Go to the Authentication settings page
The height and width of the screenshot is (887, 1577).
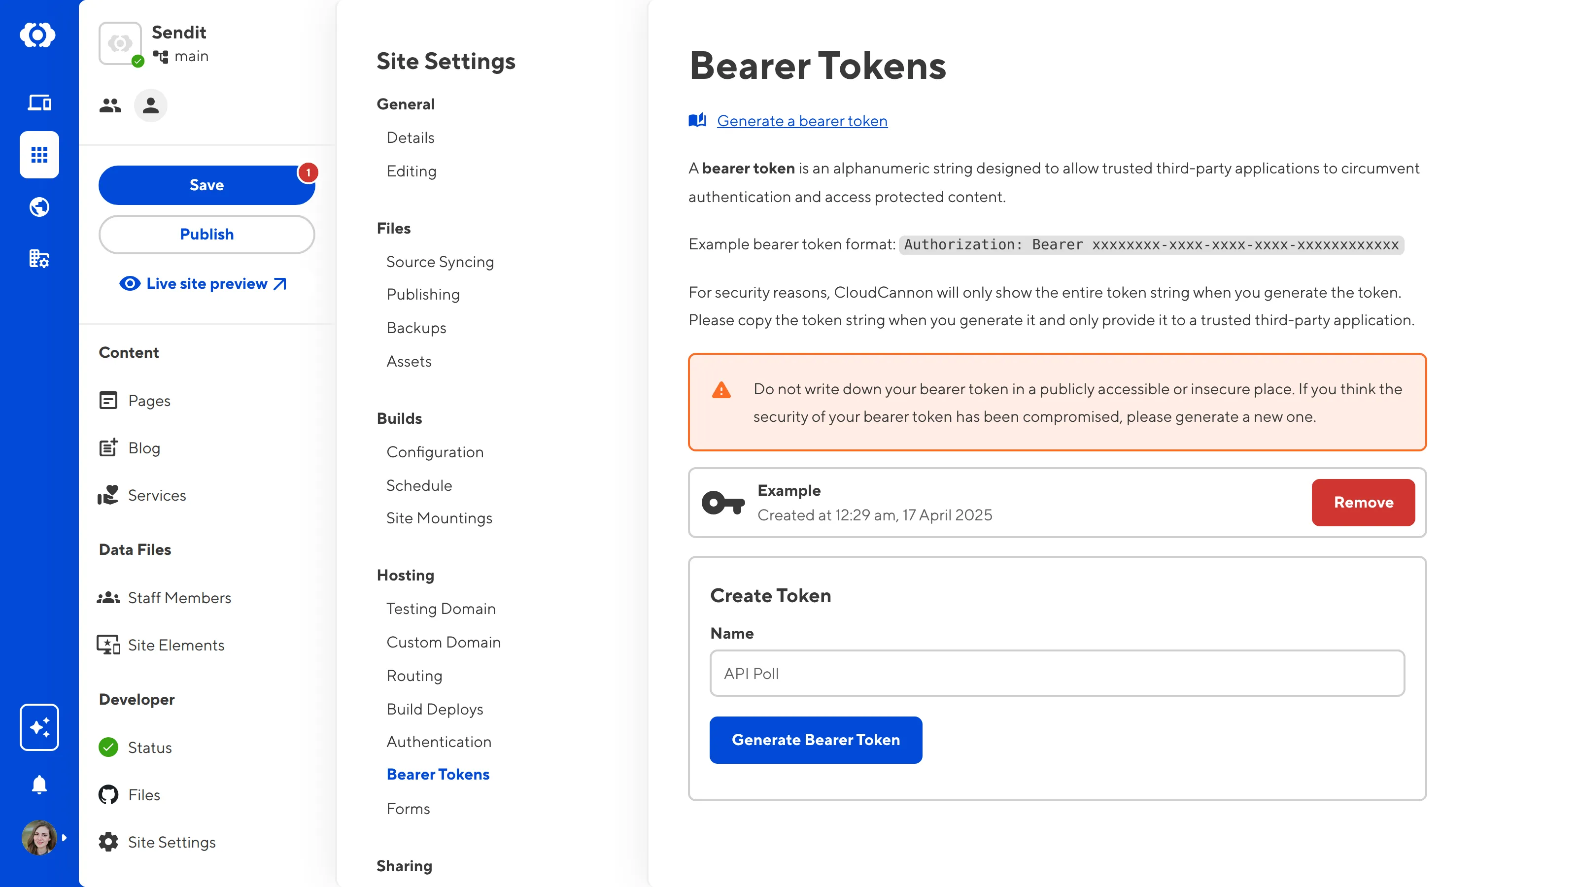438,741
